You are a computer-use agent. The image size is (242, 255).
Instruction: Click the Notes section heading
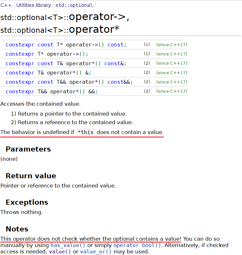point(17,229)
